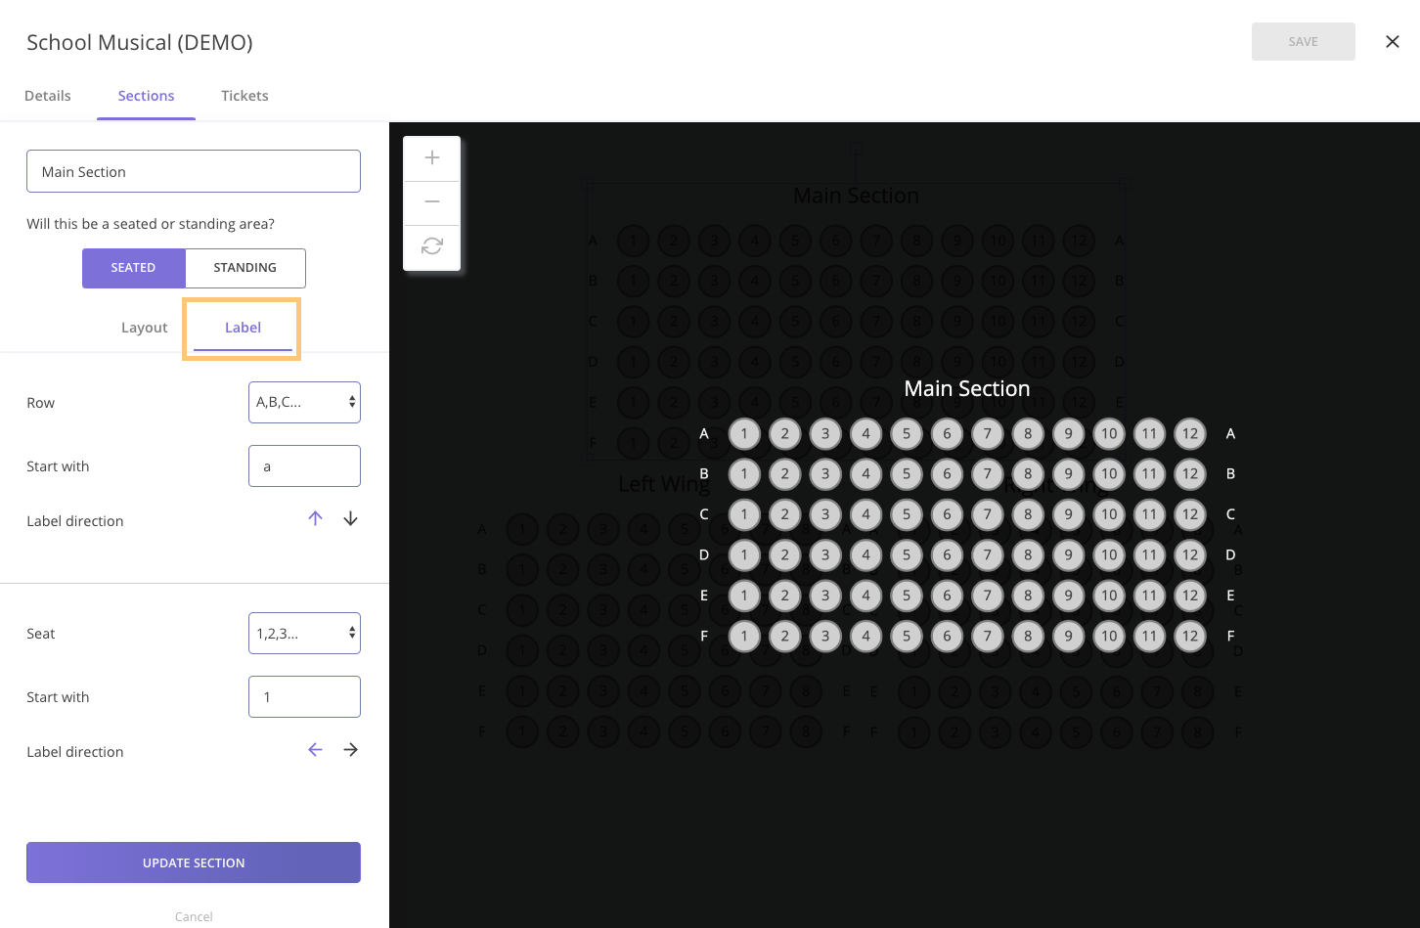
Task: Switch to the Layout tab
Action: [x=144, y=327]
